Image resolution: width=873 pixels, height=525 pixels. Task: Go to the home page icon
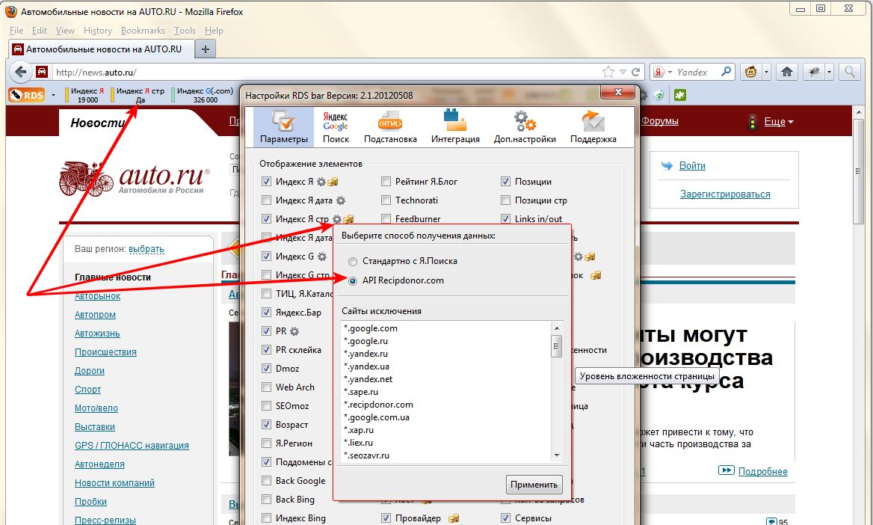[787, 72]
